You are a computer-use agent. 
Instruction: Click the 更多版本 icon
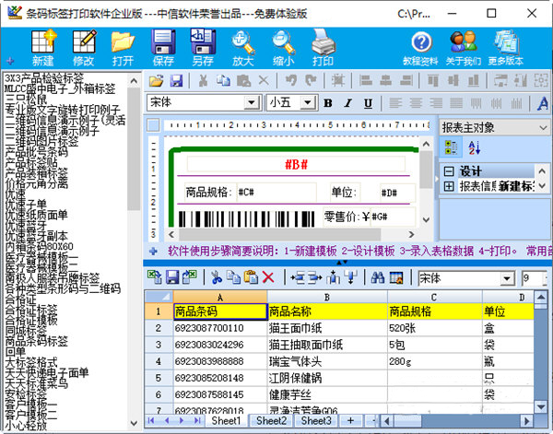506,48
